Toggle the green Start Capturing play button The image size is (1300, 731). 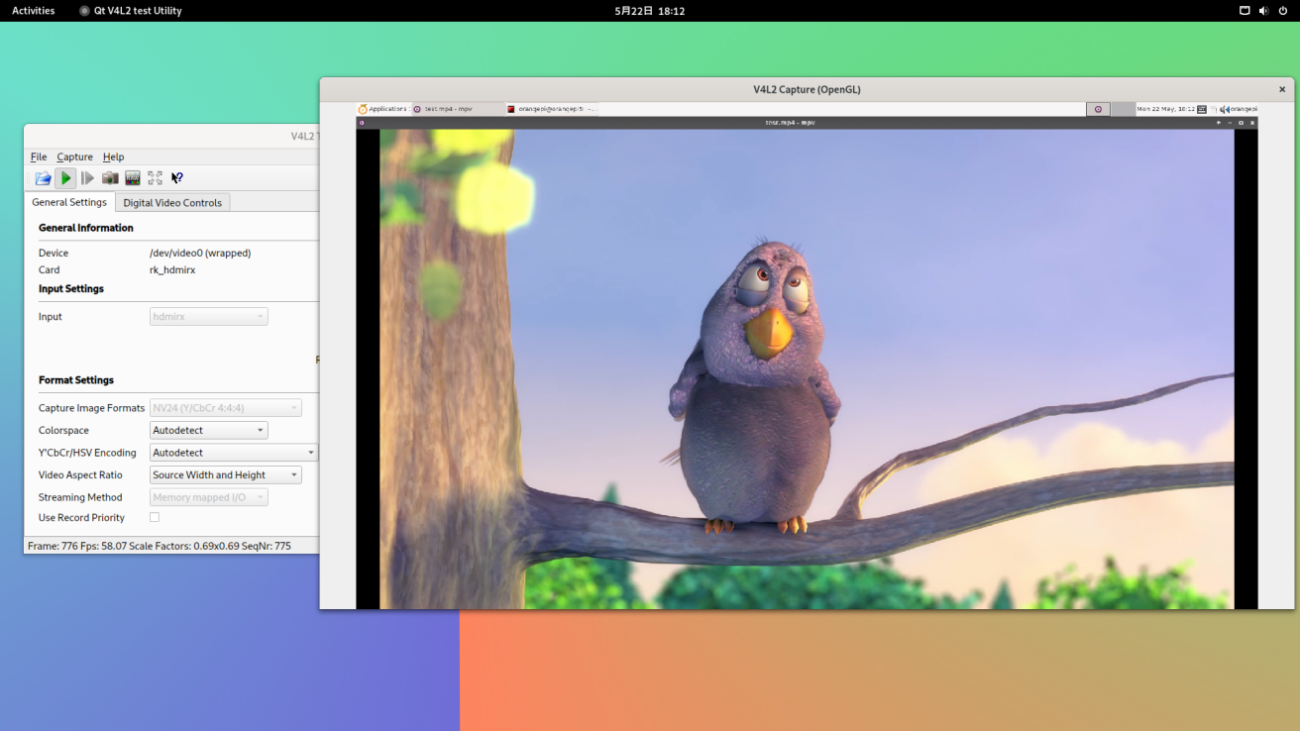point(65,178)
